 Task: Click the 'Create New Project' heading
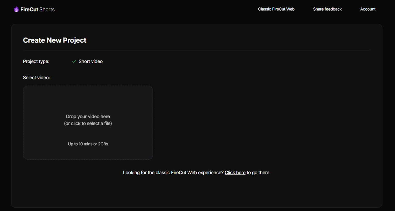pyautogui.click(x=55, y=40)
